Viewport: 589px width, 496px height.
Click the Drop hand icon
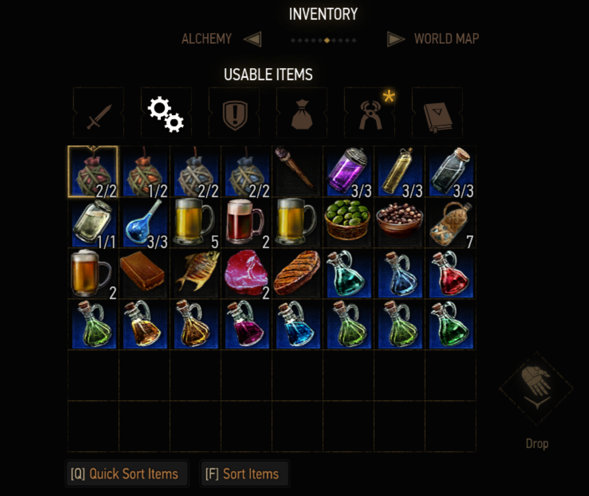(536, 388)
